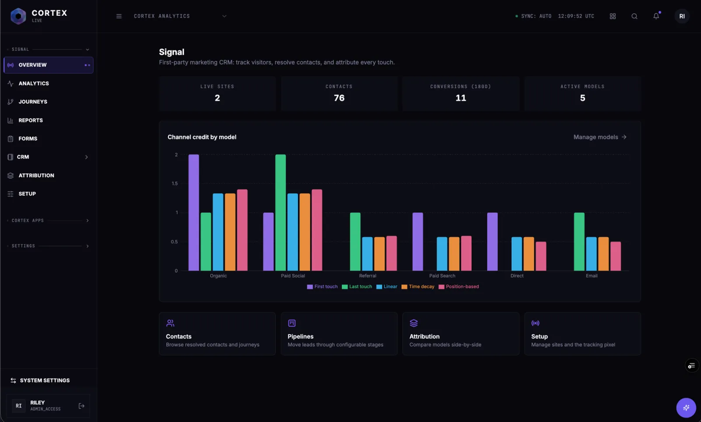Click the Forms clipboard icon
701x422 pixels.
tap(11, 138)
